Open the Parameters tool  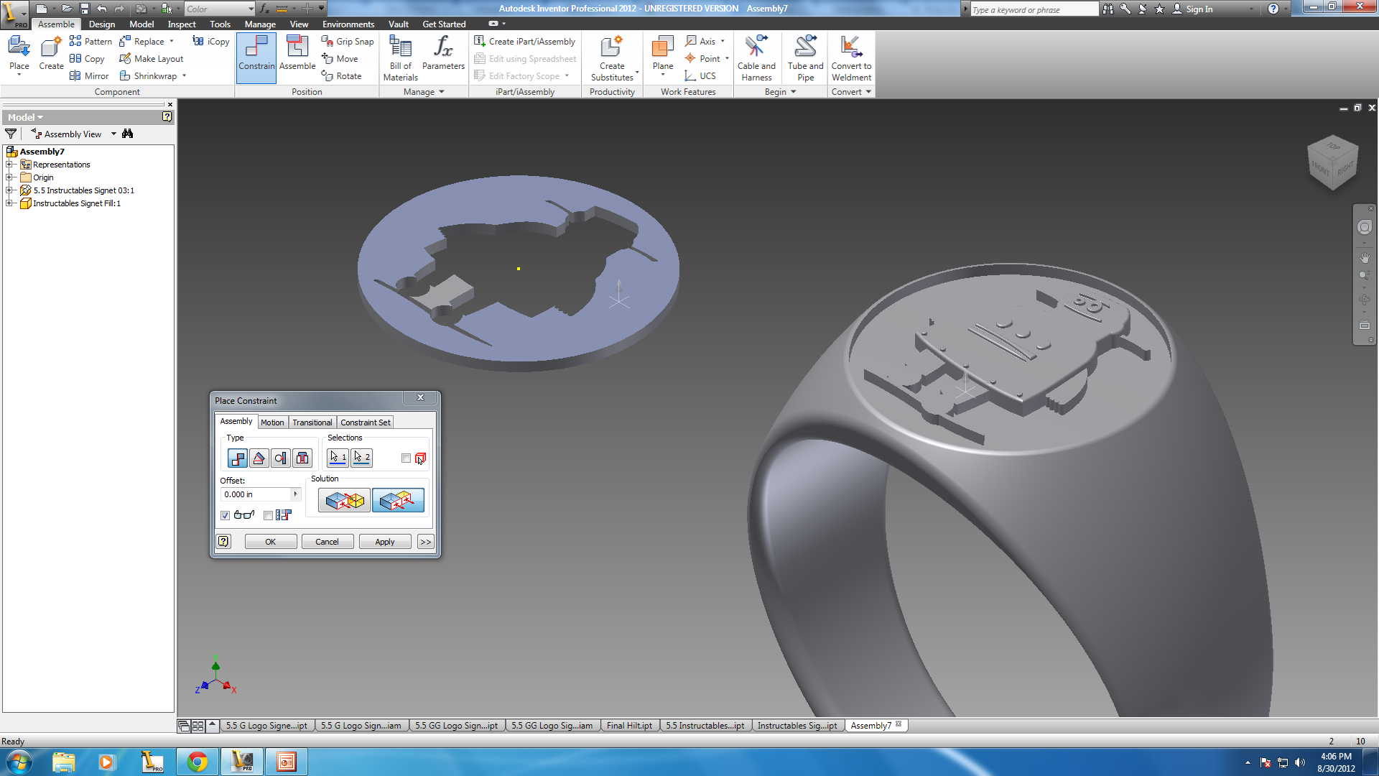(443, 54)
